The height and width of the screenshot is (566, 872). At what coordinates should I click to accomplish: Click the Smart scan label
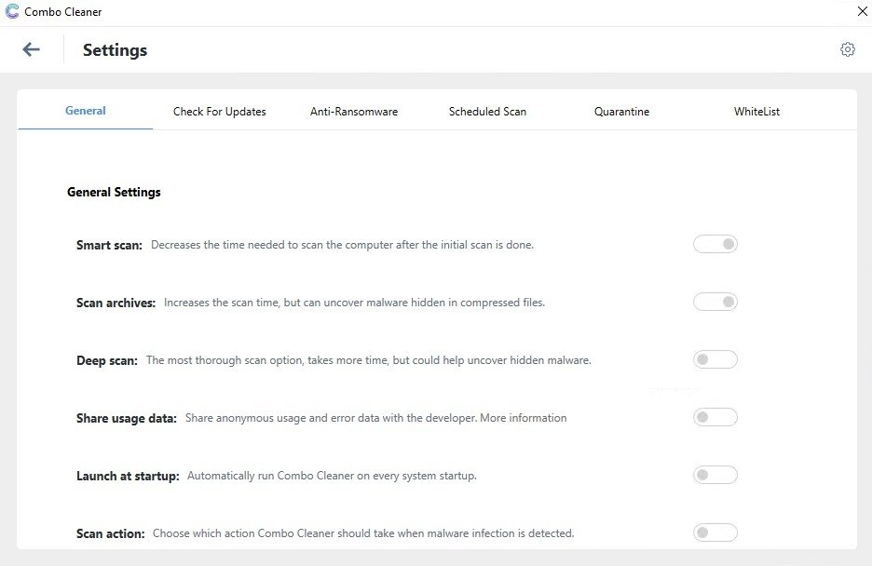click(x=109, y=245)
